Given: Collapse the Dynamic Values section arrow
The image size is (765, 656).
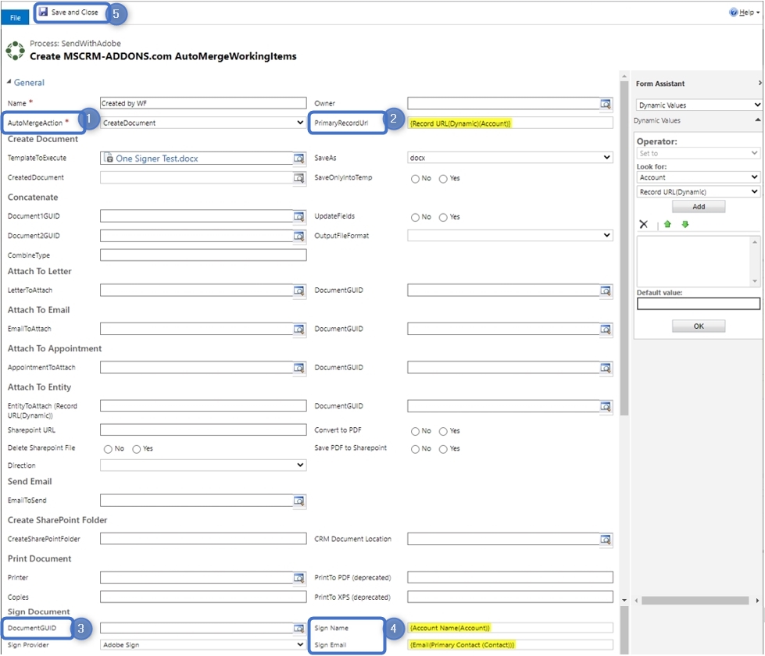Looking at the screenshot, I should 757,120.
